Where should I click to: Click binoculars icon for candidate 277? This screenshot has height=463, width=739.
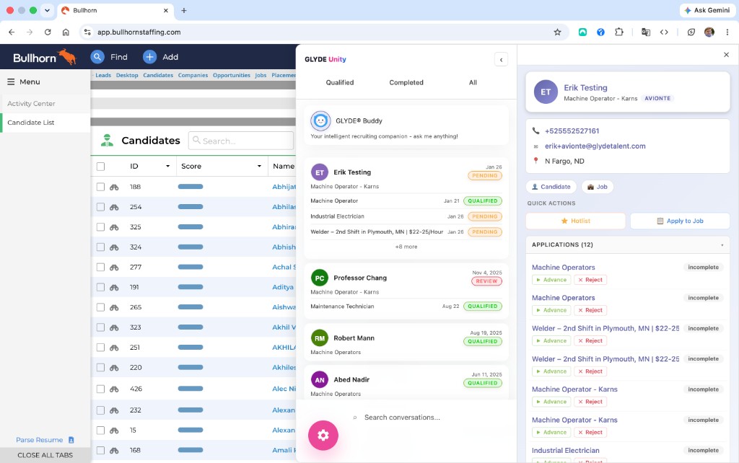[x=114, y=267]
